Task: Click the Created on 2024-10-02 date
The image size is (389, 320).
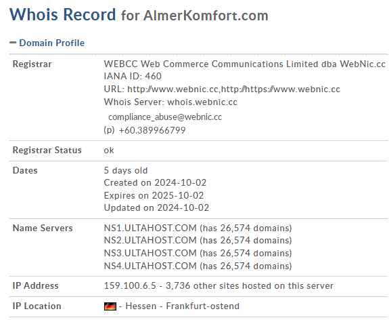Action: point(155,183)
